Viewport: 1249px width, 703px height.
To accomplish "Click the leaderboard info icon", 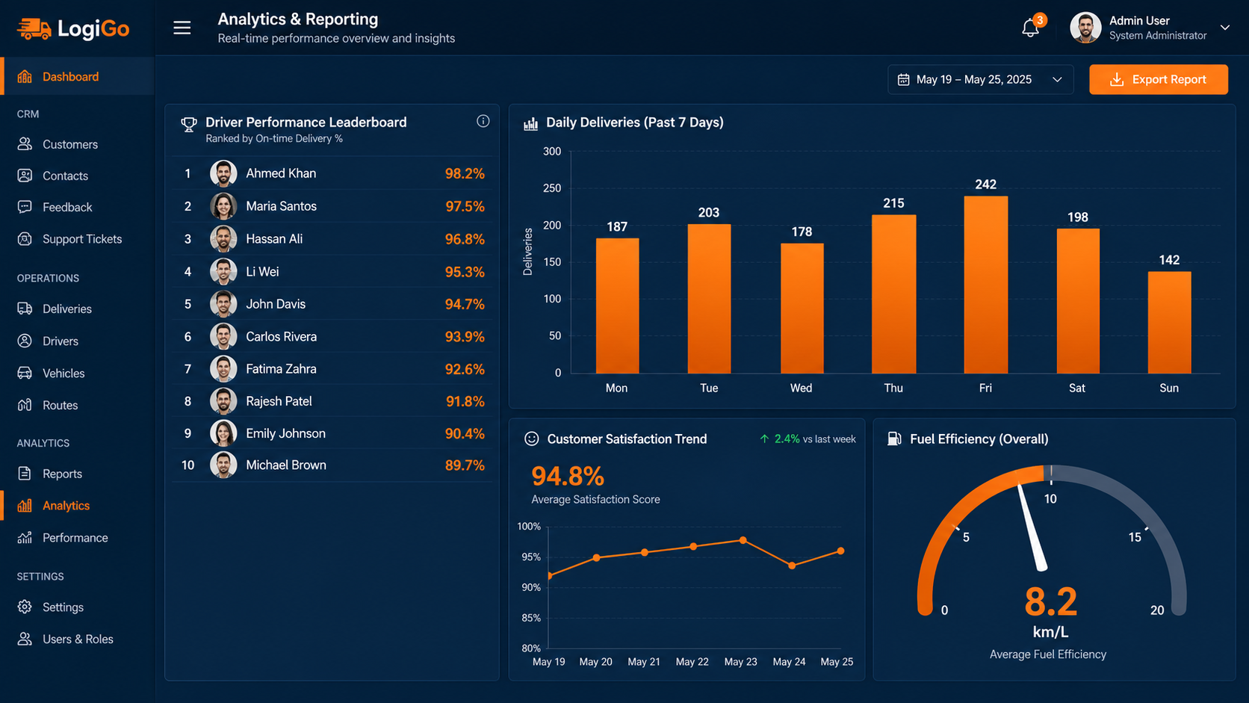I will click(483, 121).
